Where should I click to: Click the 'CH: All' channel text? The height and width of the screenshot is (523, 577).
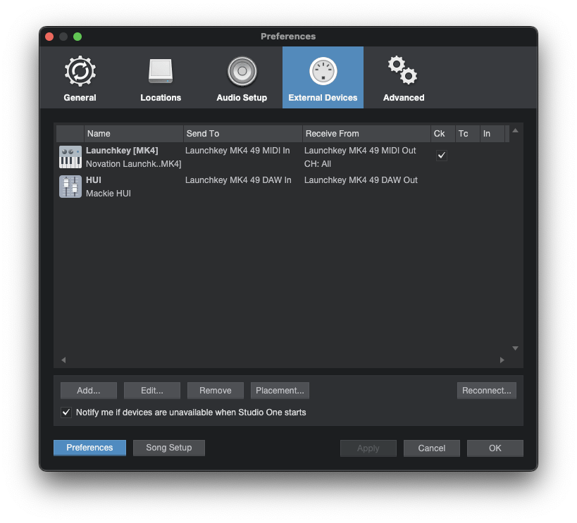coord(318,164)
